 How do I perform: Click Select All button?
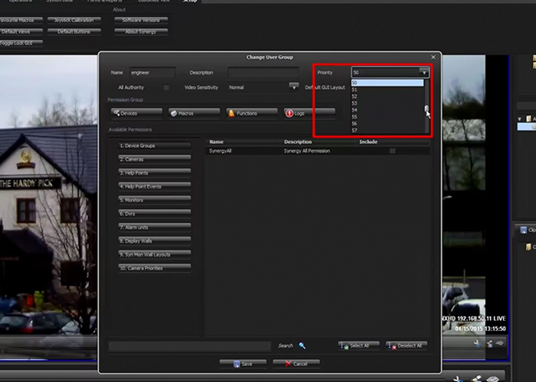tap(359, 345)
